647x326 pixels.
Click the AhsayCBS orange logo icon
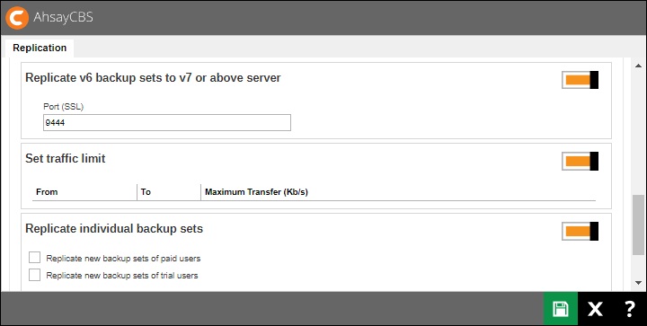point(17,18)
